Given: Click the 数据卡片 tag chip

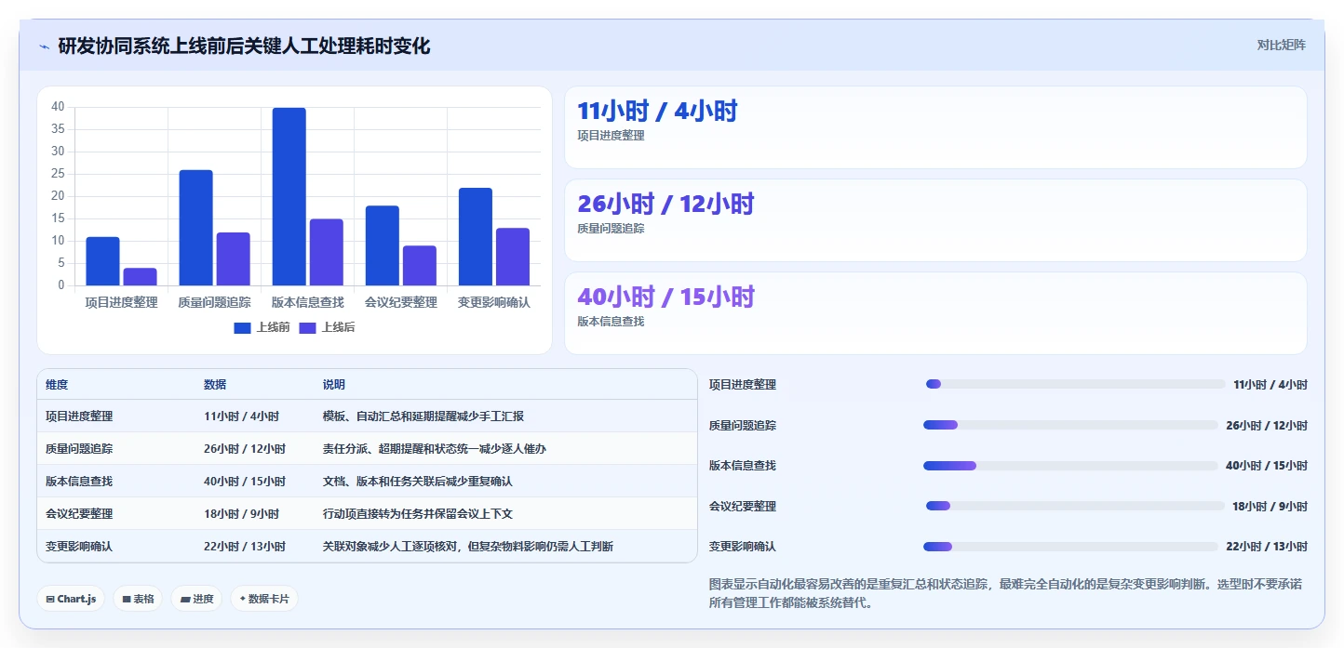Looking at the screenshot, I should [264, 599].
